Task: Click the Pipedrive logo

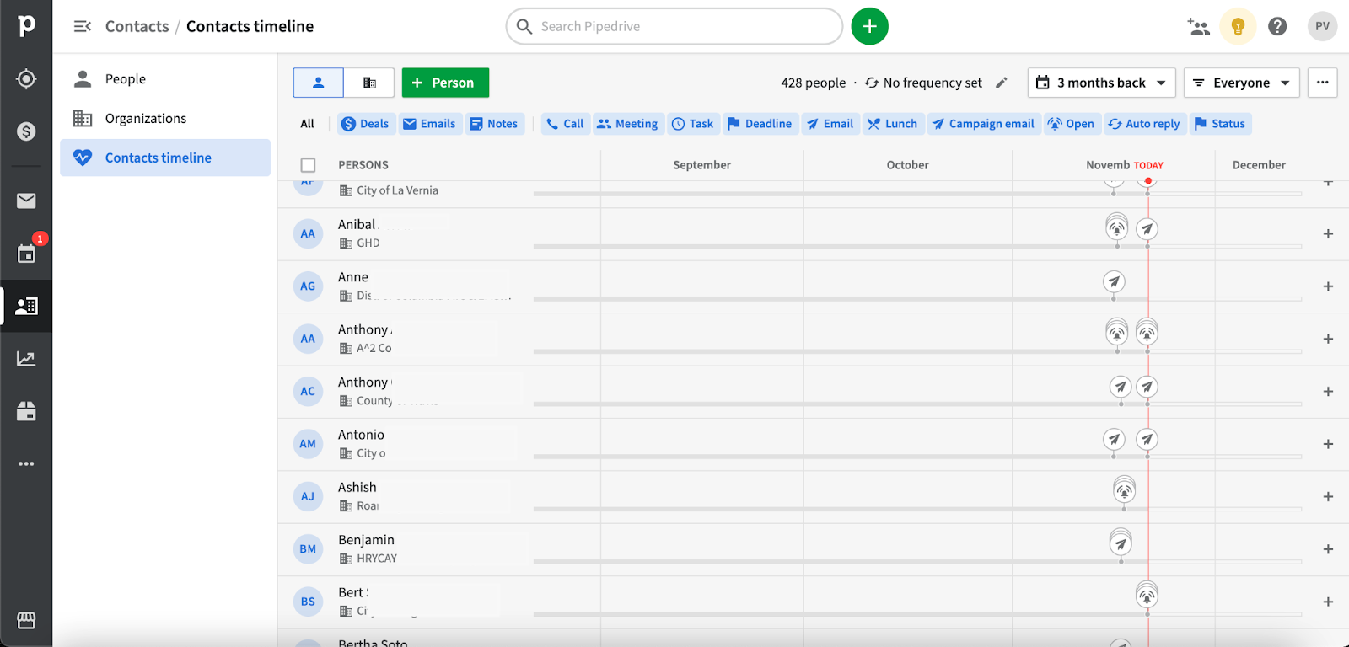Action: (x=26, y=25)
